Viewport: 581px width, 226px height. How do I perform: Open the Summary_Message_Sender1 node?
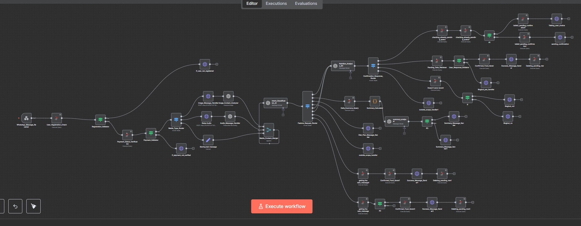(445, 140)
